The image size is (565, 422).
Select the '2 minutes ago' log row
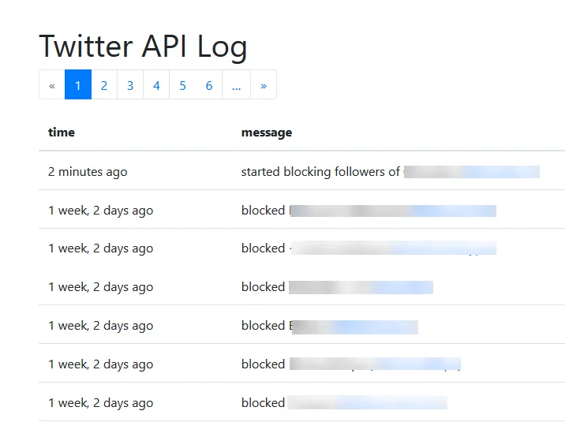(88, 172)
